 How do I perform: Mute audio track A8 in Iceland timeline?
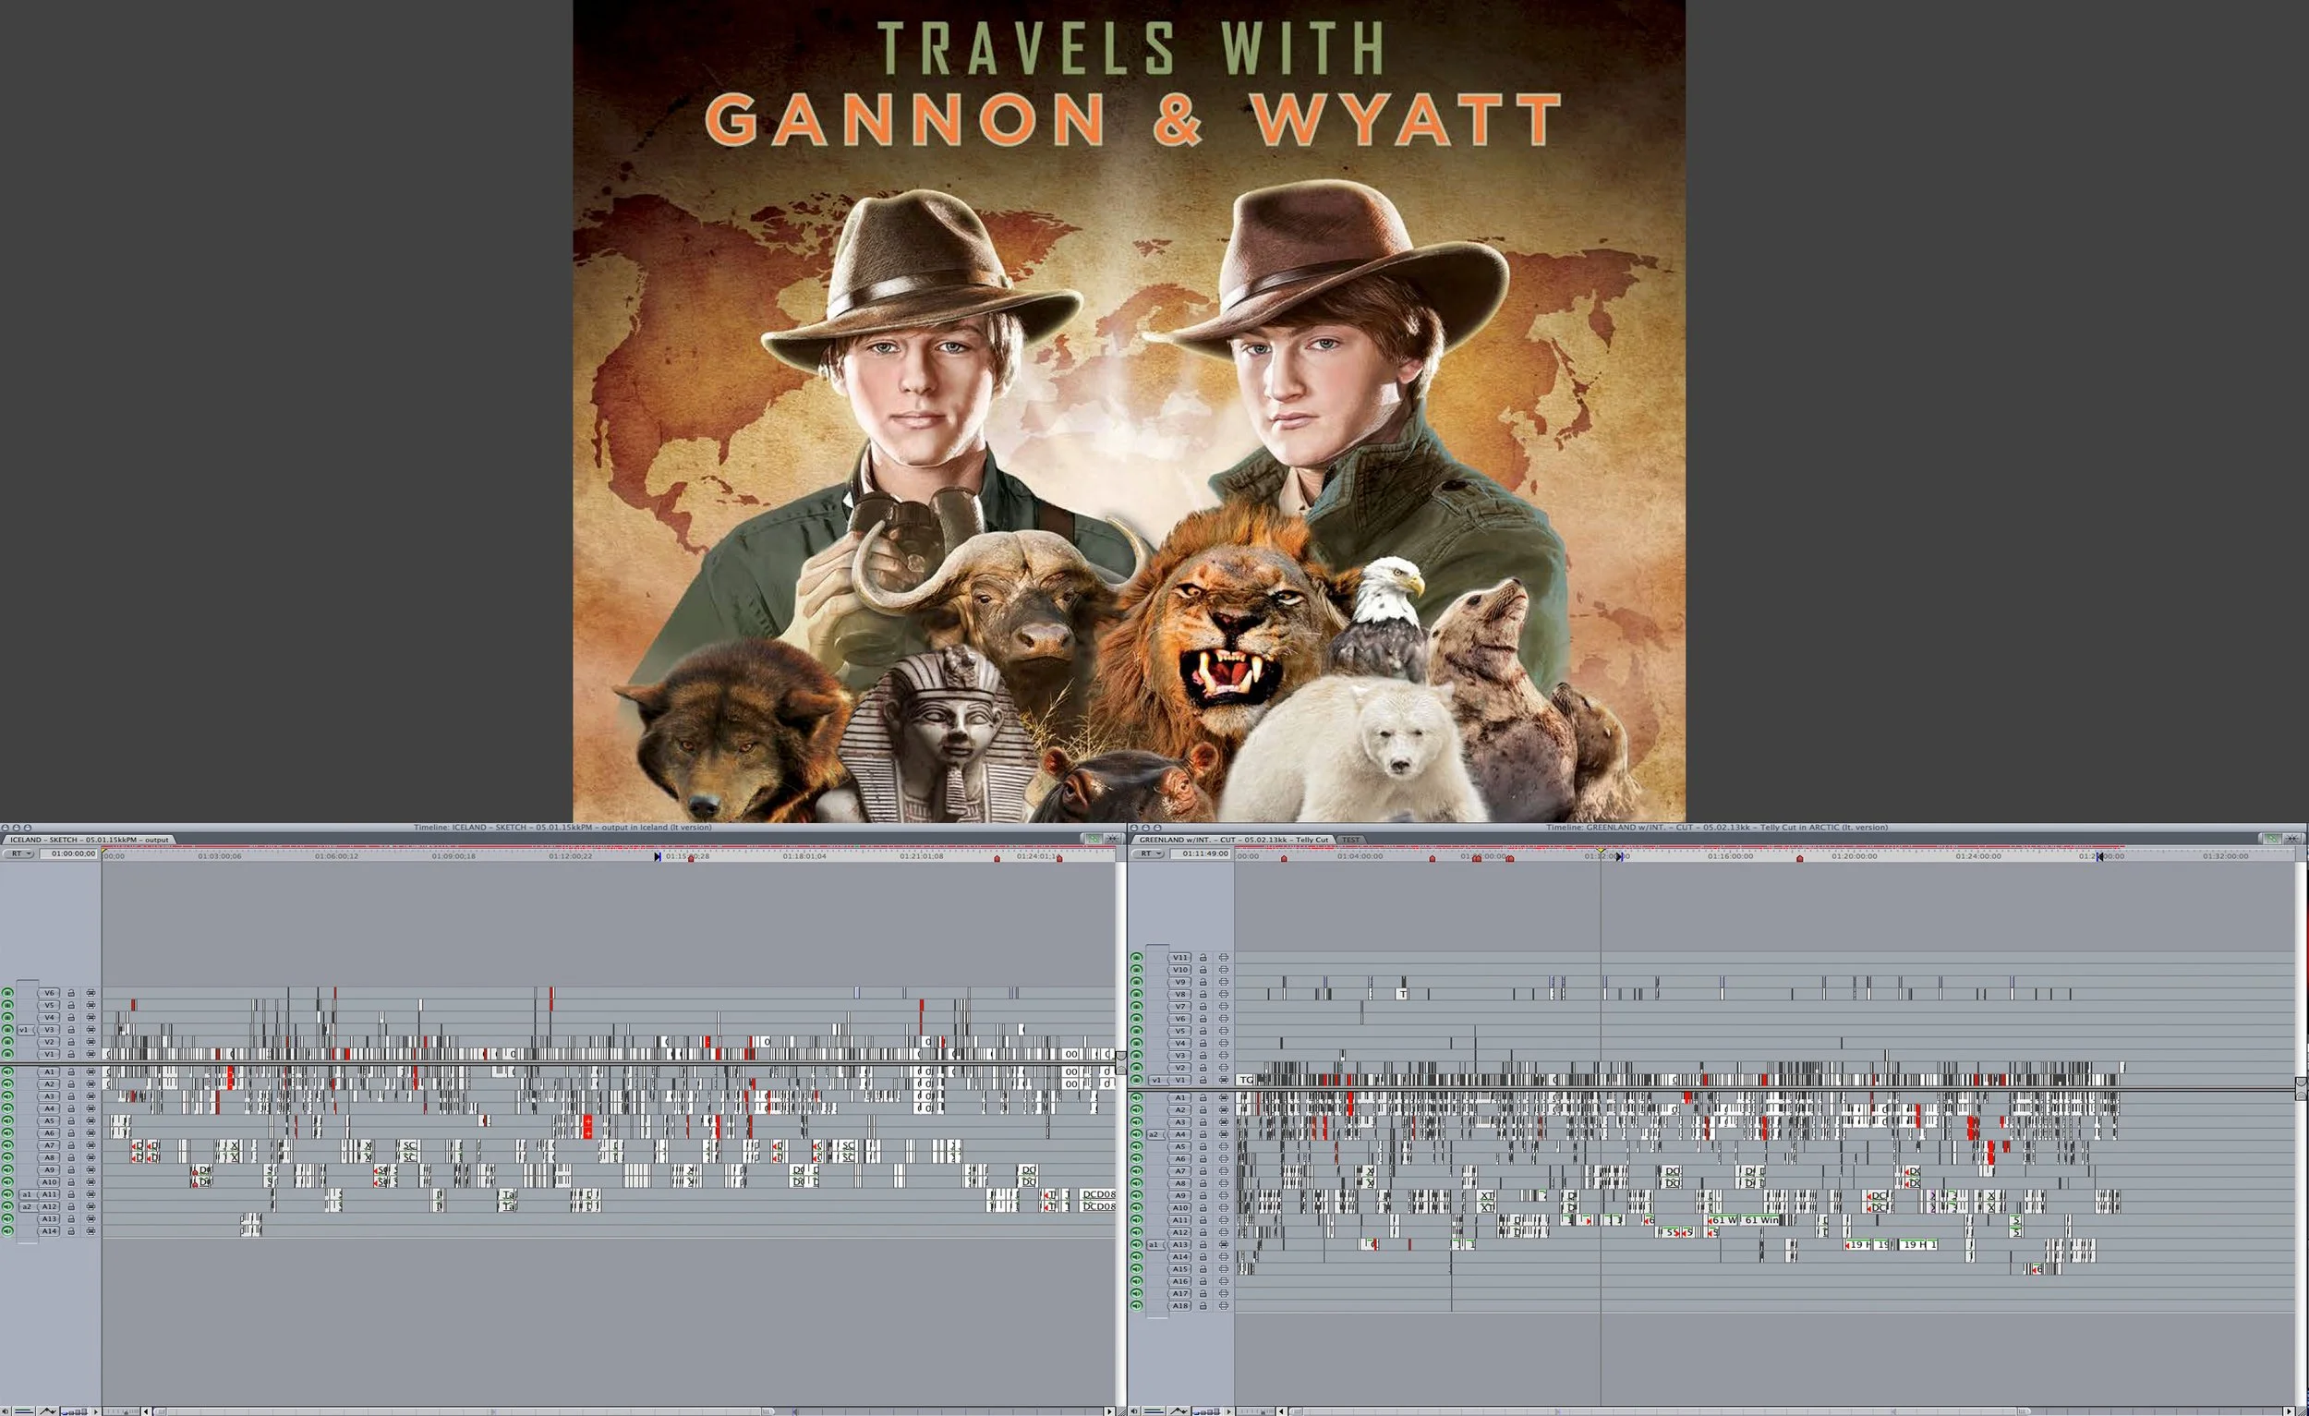click(7, 1157)
